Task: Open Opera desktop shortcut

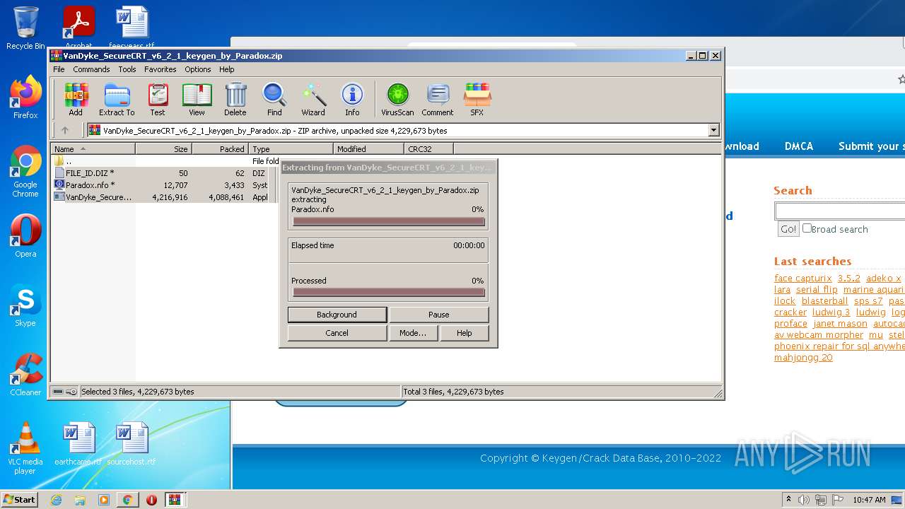Action: coord(25,236)
